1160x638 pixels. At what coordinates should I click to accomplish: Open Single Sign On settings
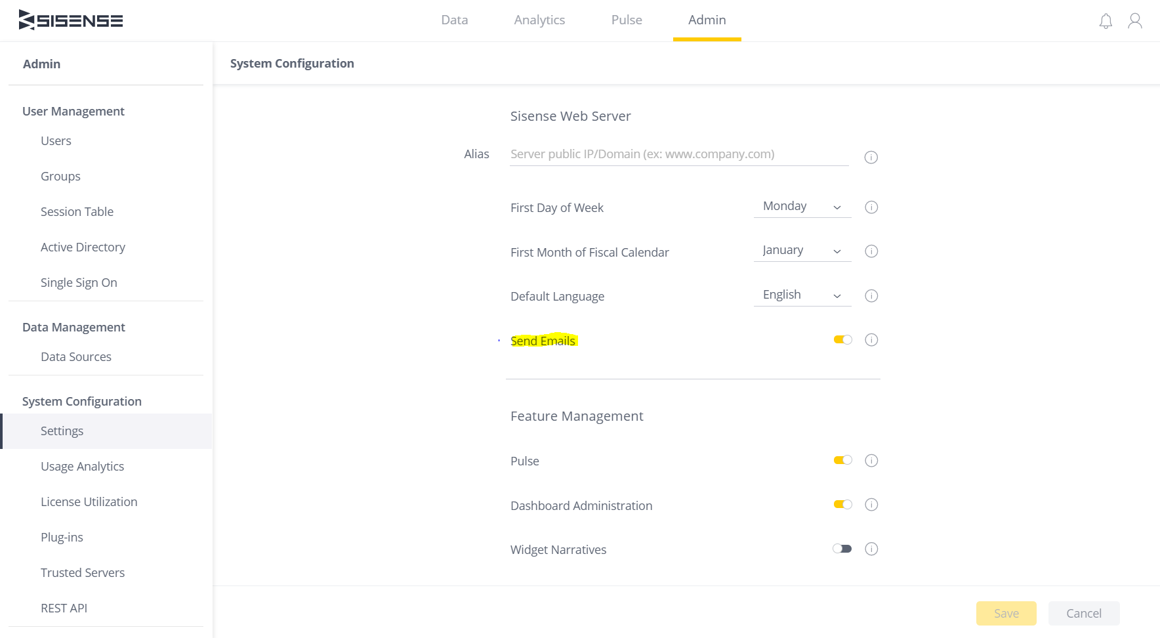click(79, 283)
